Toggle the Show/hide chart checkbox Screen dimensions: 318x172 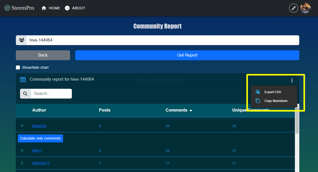coord(18,67)
